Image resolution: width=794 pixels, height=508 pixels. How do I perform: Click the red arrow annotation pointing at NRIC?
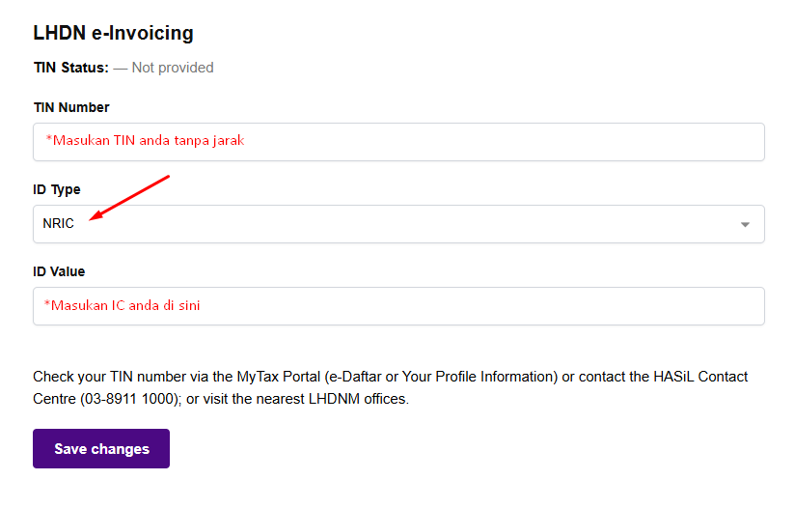[129, 198]
